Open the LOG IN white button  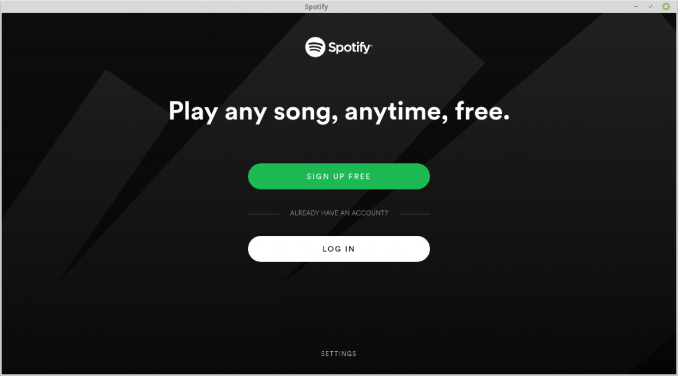(x=338, y=249)
